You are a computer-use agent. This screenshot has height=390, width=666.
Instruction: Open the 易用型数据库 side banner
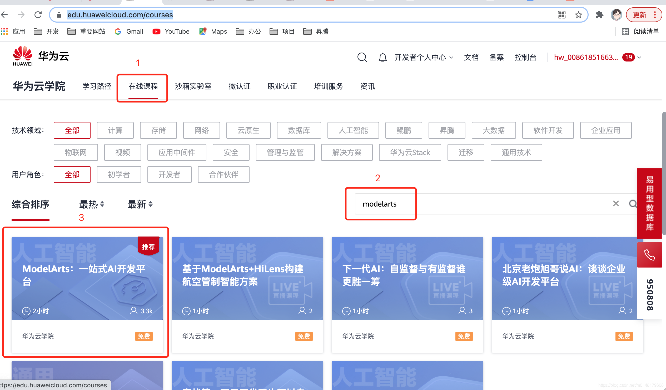tap(650, 203)
